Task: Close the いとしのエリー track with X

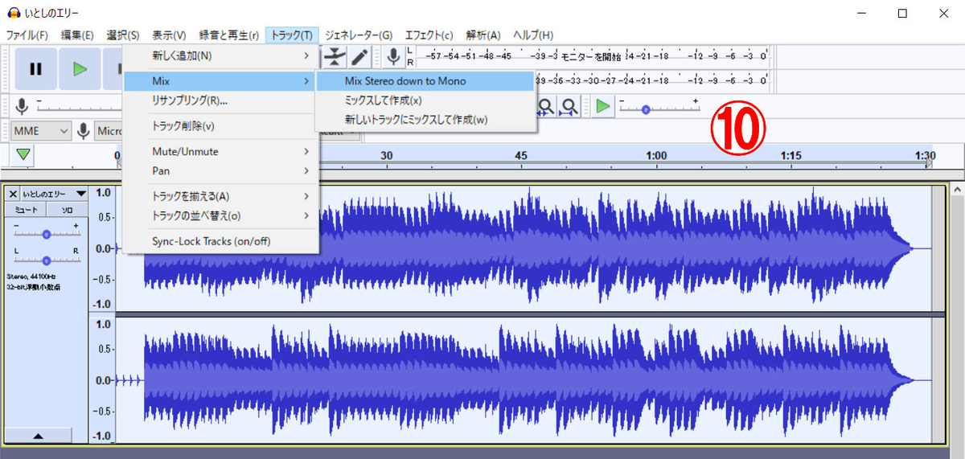Action: tap(13, 194)
